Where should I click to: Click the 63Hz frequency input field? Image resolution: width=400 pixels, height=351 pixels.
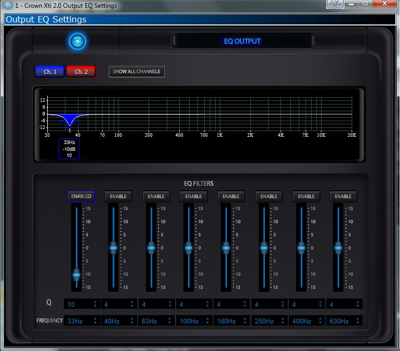[153, 321]
